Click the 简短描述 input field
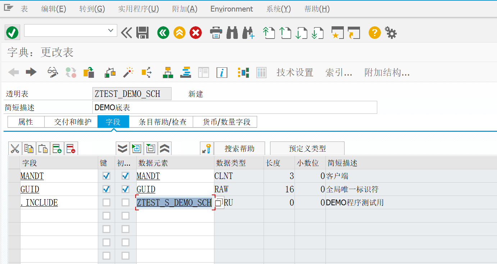This screenshot has height=264, width=497. tap(235, 107)
